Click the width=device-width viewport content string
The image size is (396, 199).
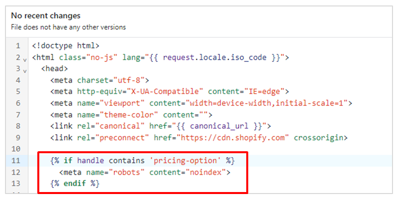pyautogui.click(x=267, y=103)
